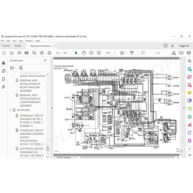Click the bookmarks panel scrollbar thumb

(48, 149)
